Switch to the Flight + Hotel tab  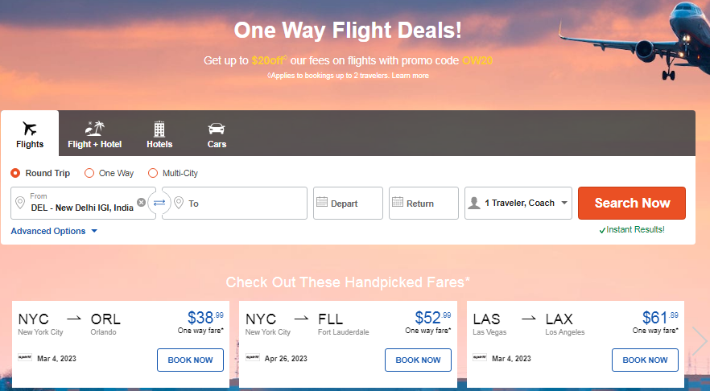[x=95, y=134]
